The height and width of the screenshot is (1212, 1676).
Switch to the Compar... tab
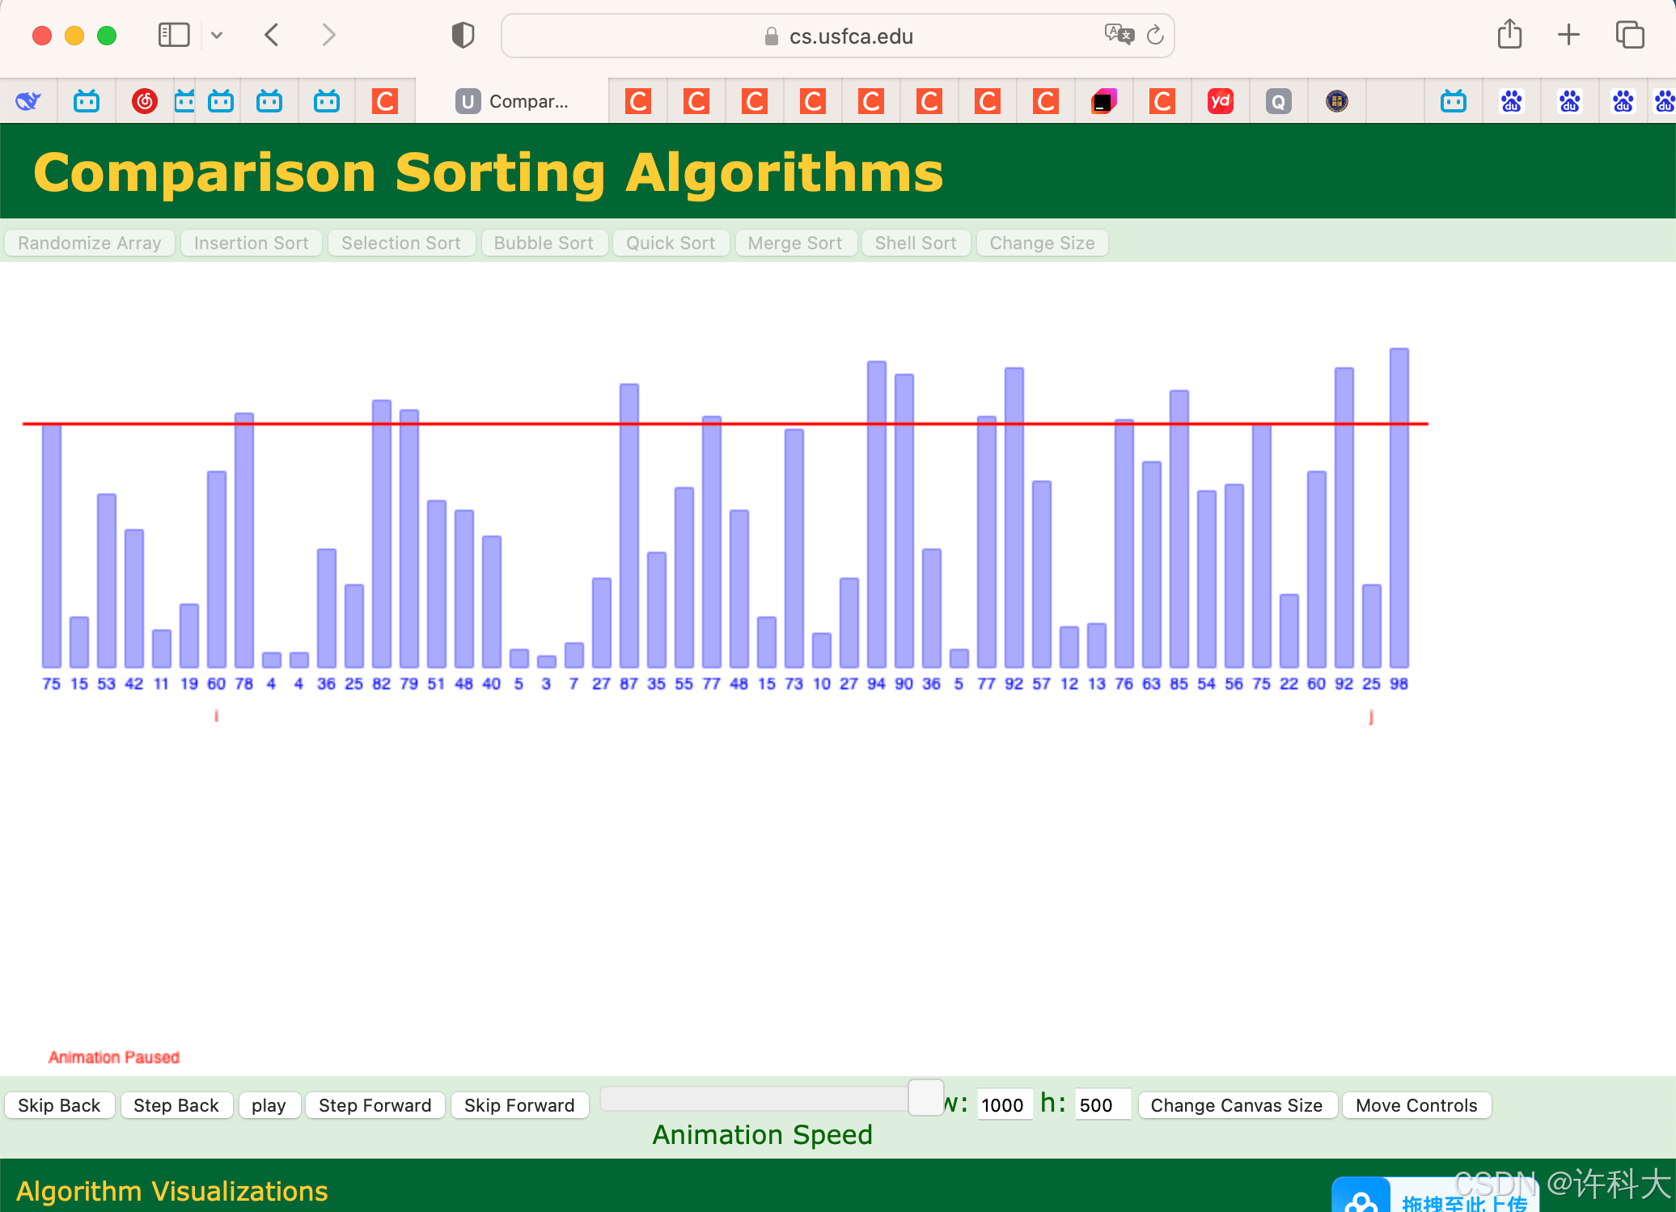coord(514,101)
